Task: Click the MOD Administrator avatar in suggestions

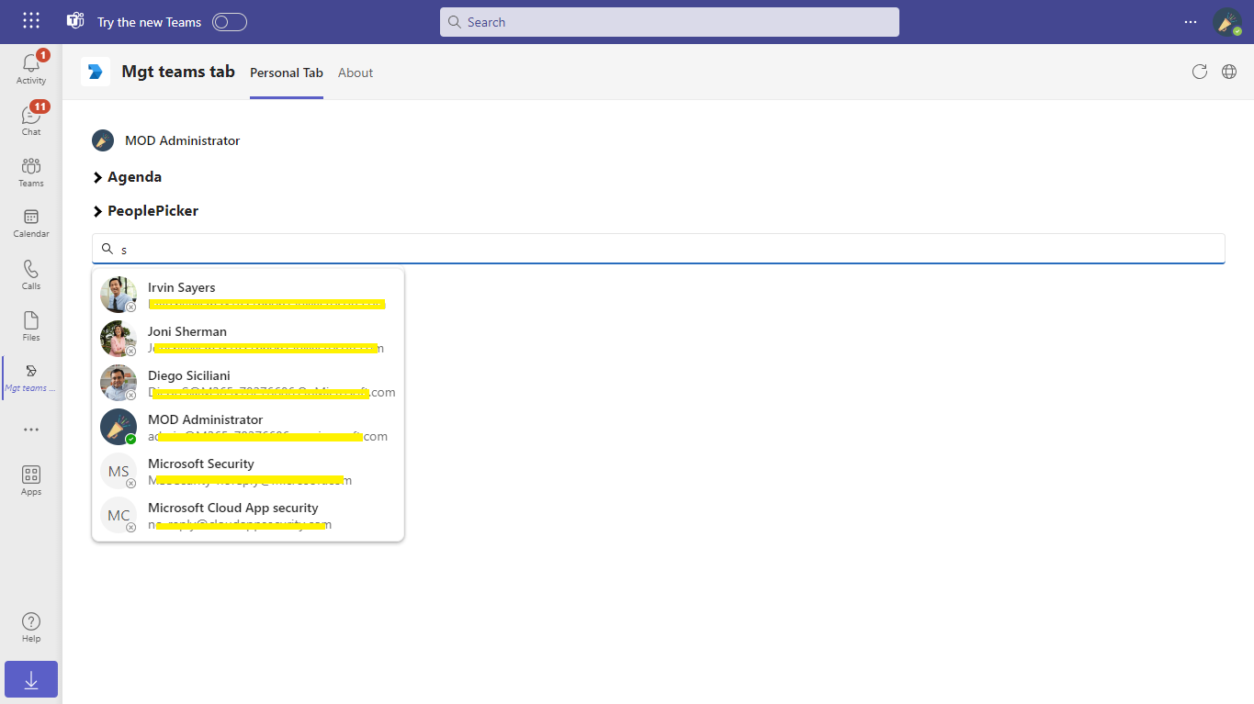Action: 119,427
